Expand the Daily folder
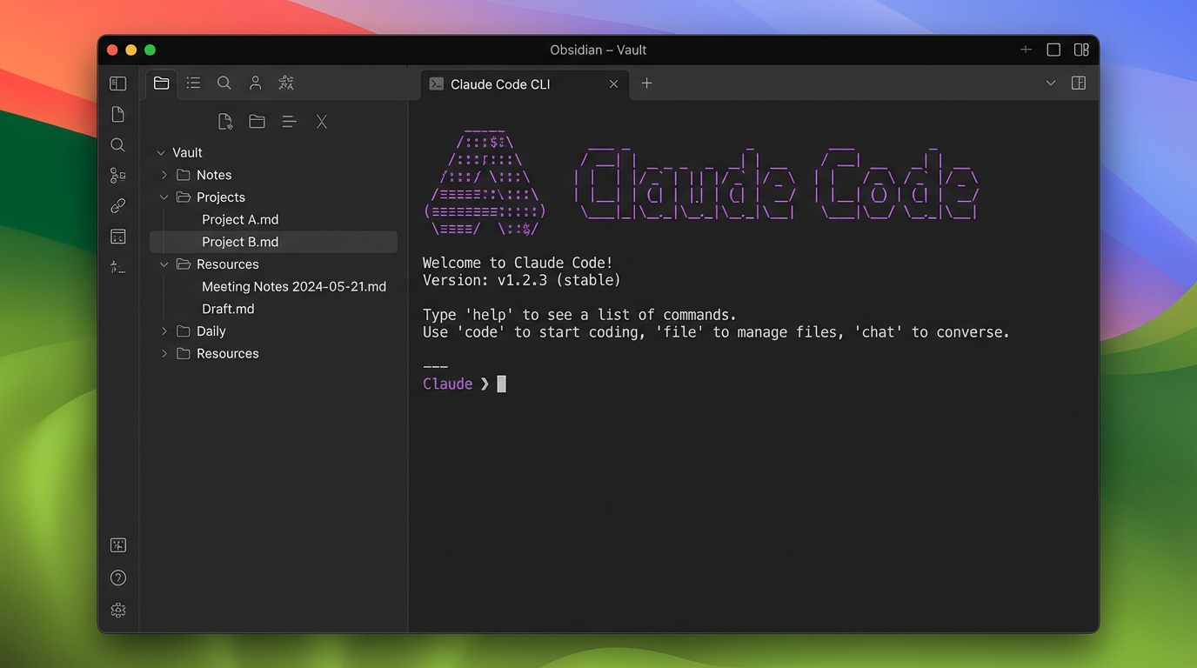The image size is (1197, 668). click(164, 331)
